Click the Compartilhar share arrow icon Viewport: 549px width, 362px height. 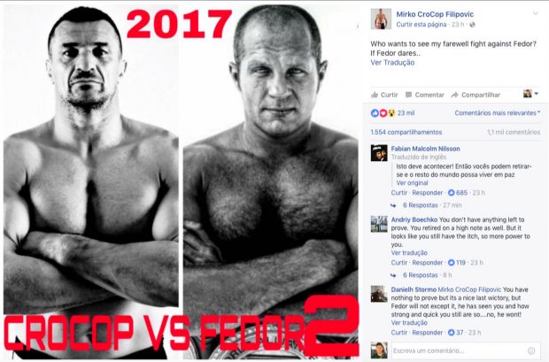tap(455, 95)
